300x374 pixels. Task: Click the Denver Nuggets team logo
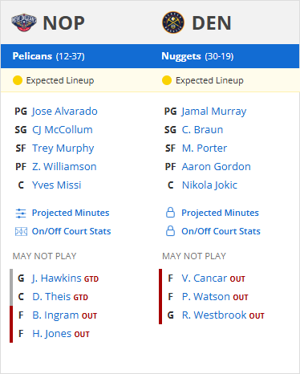[173, 22]
